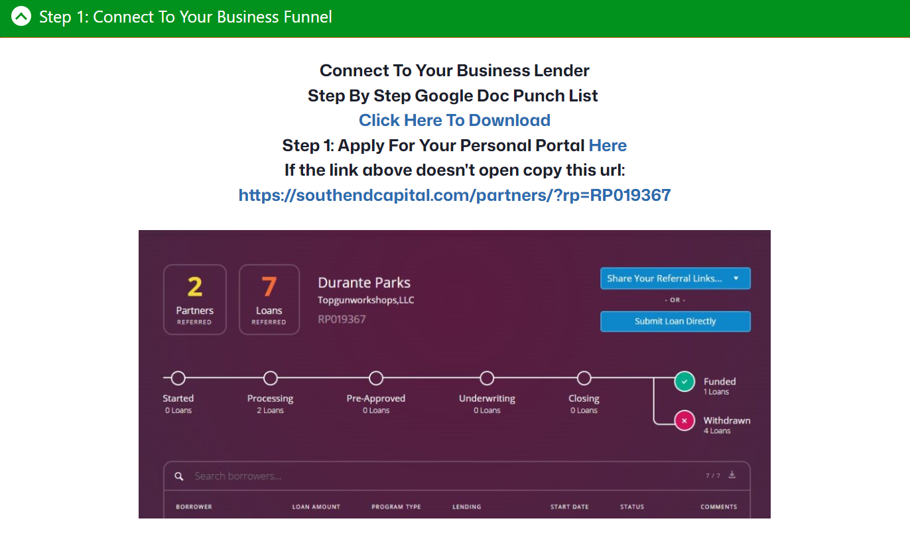Image resolution: width=910 pixels, height=547 pixels.
Task: Click the Topgunworkshops,LLC company text
Action: click(366, 300)
